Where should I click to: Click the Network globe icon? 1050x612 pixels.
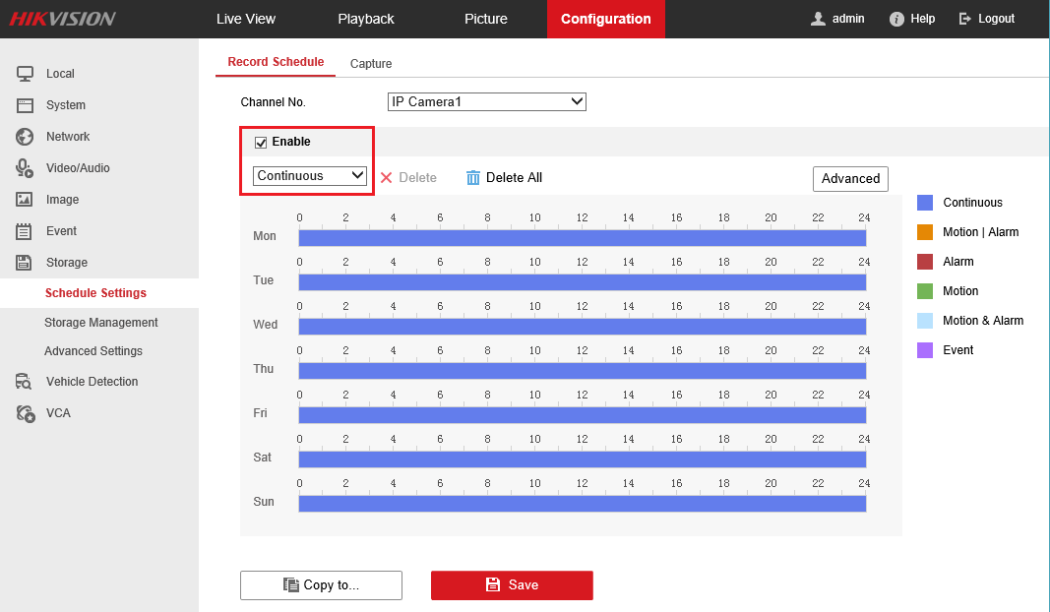25,137
